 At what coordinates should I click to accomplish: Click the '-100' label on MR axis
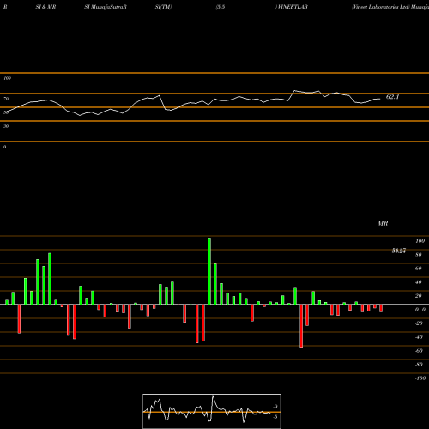[420, 378]
